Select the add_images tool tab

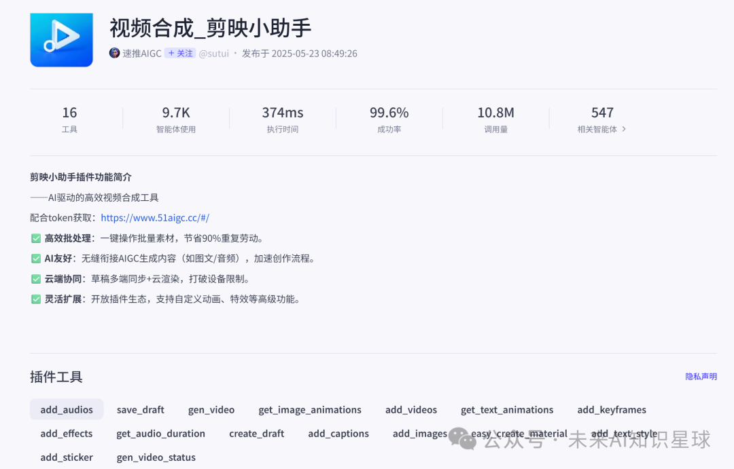click(420, 434)
